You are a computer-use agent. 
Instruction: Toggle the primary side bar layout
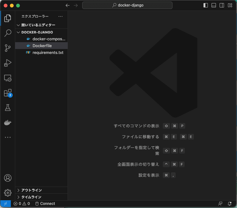click(x=206, y=5)
